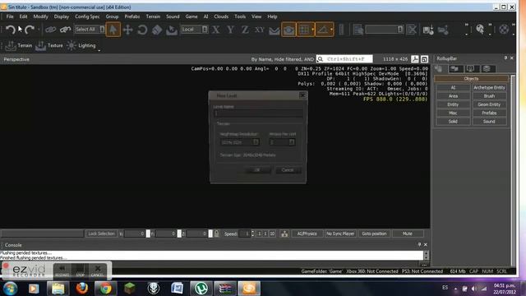Select the Archetype Entity category
Image resolution: width=526 pixels, height=296 pixels.
point(490,88)
